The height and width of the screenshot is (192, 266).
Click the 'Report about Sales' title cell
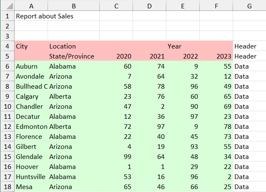click(x=45, y=16)
